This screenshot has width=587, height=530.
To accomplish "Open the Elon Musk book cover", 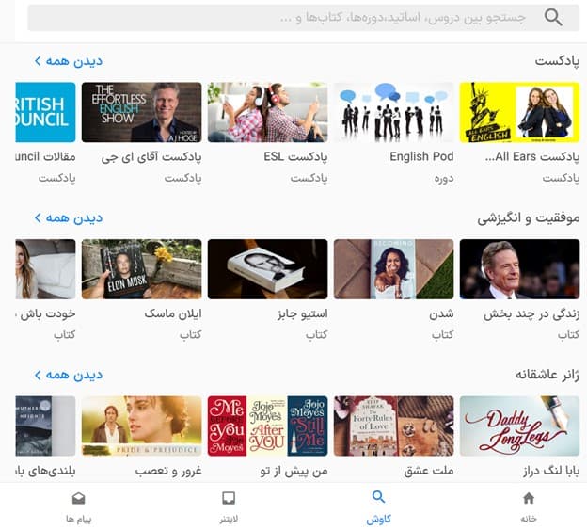I will 141,269.
